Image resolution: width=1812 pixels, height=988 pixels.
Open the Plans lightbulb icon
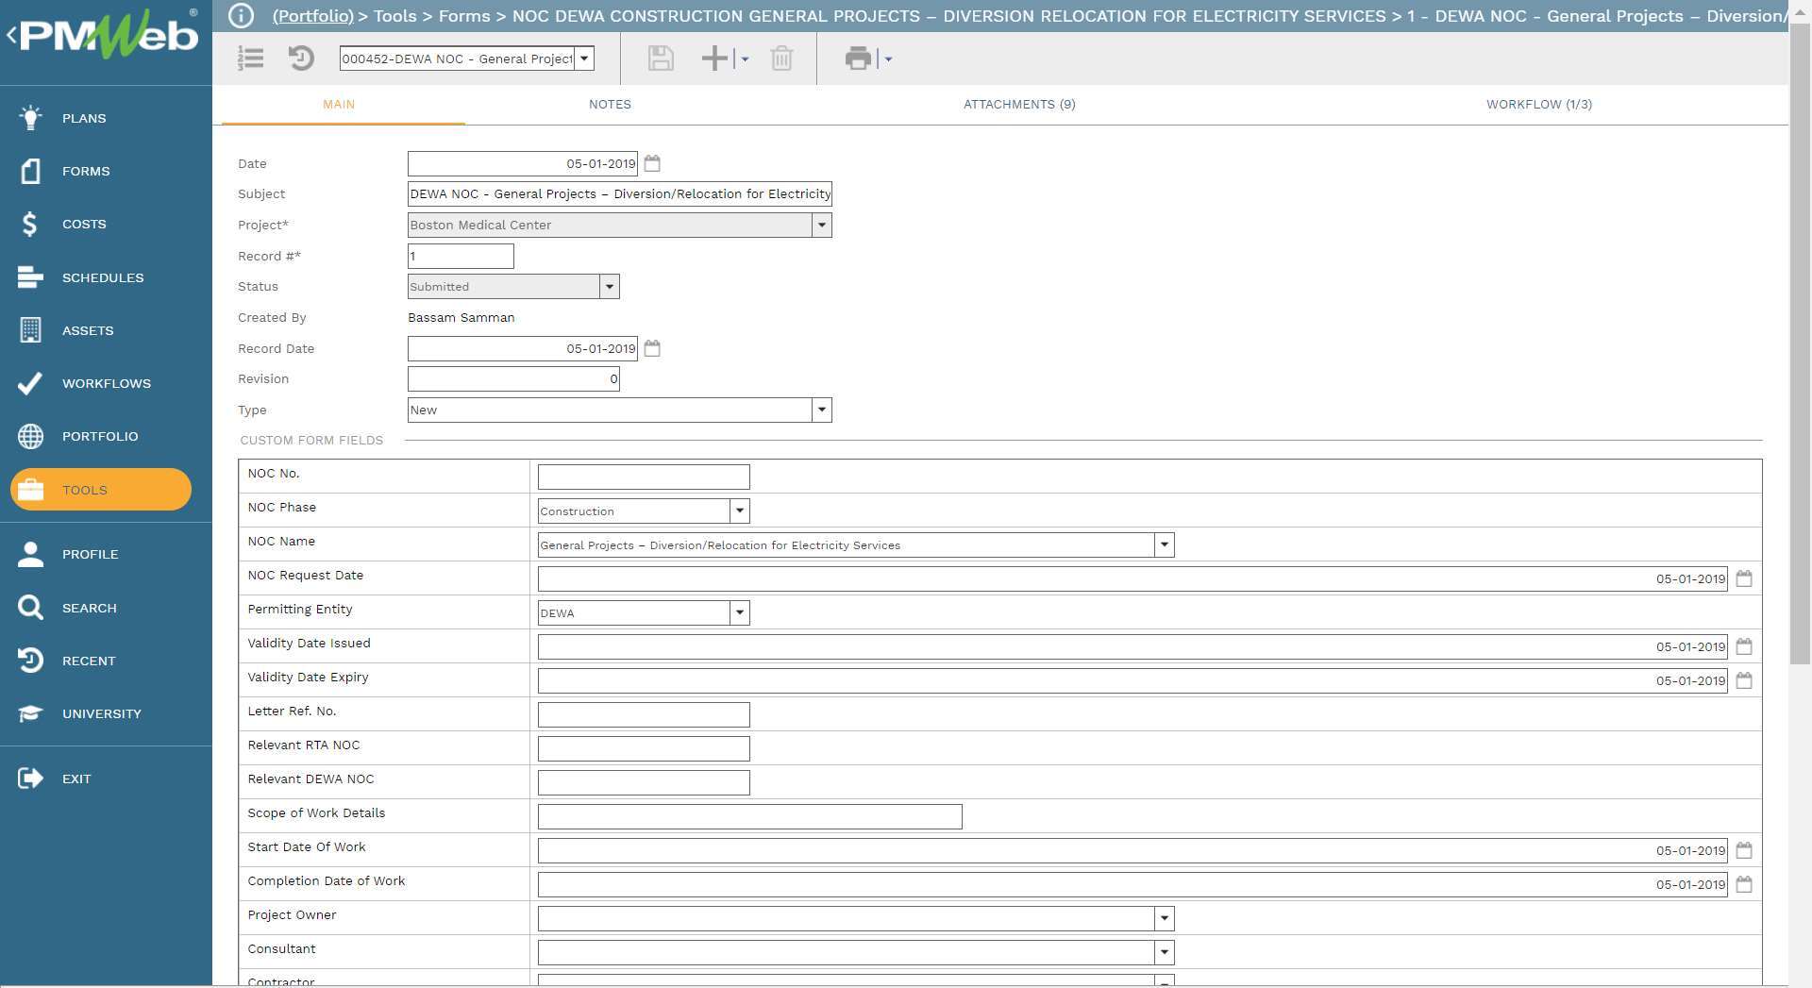pos(30,118)
